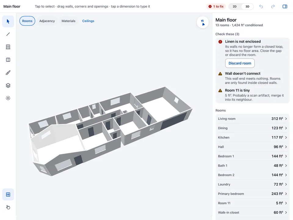Screen dimensions: 293x220
Task: Choose the window grid tool
Action: pyautogui.click(x=8, y=47)
